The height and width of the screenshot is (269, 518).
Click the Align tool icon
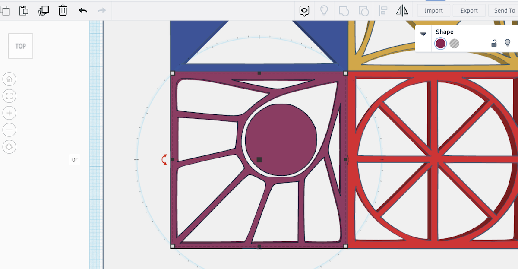click(x=382, y=10)
